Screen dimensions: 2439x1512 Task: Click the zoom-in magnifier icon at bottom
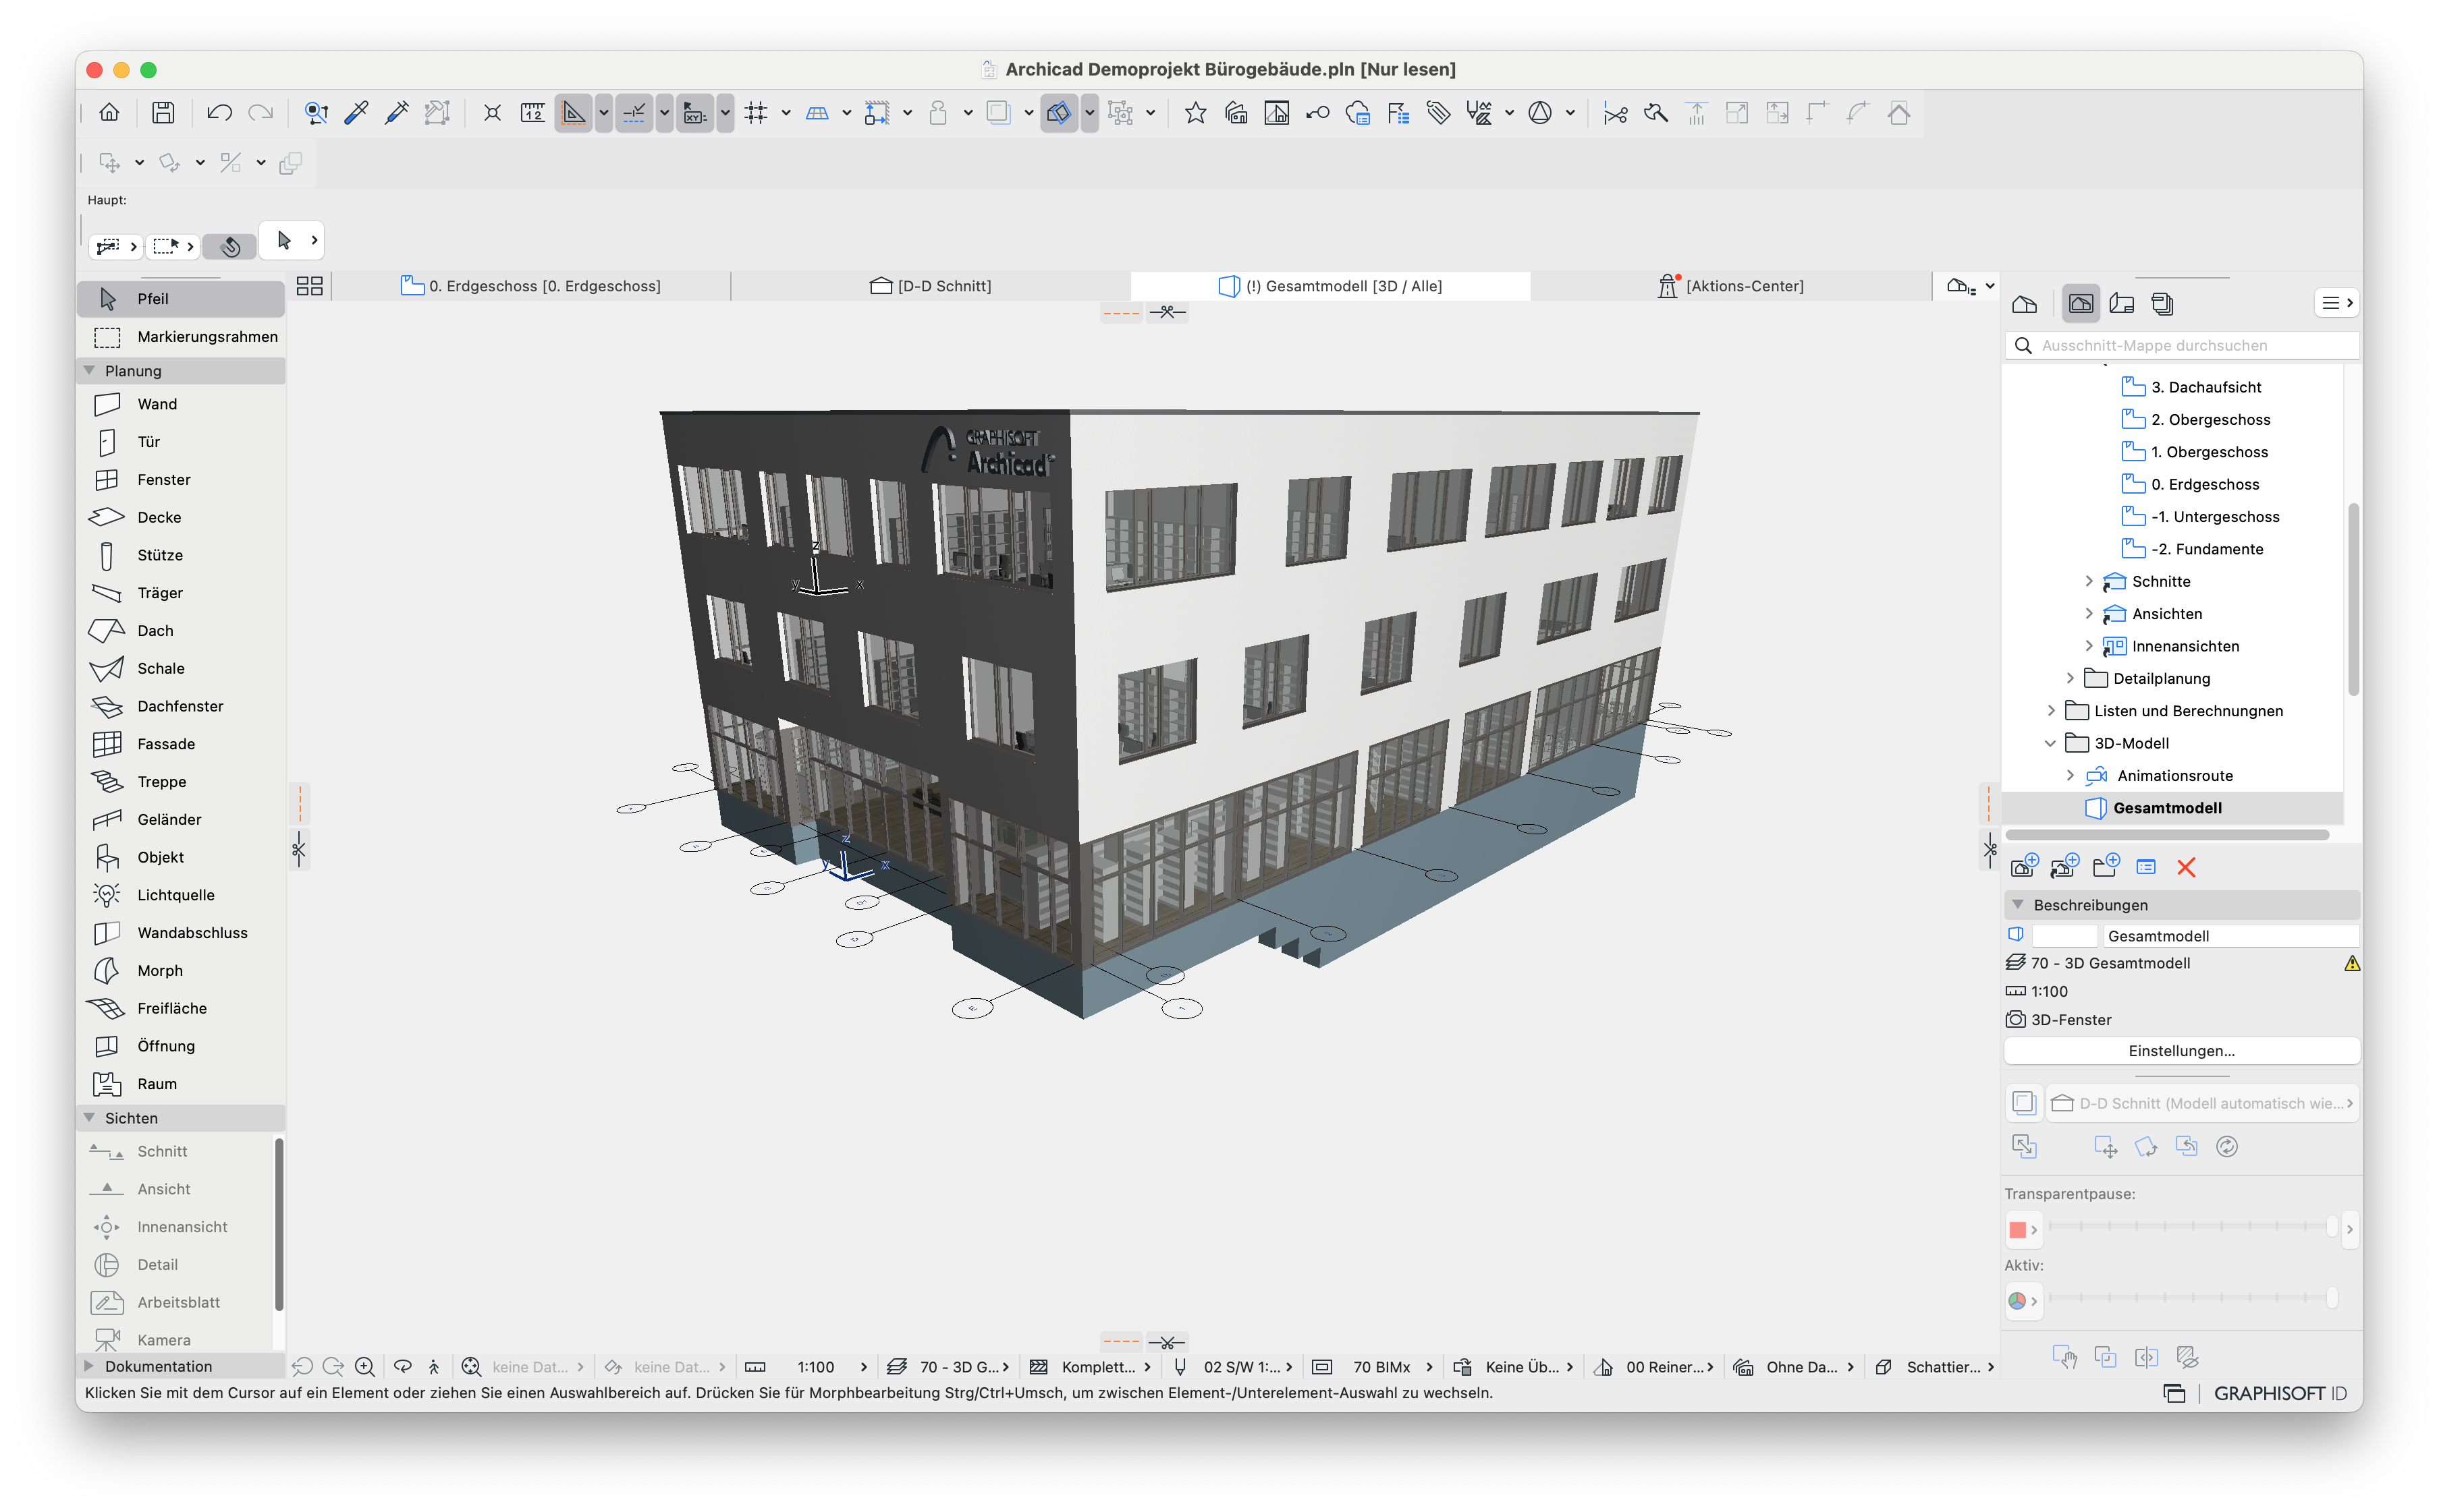tap(365, 1367)
